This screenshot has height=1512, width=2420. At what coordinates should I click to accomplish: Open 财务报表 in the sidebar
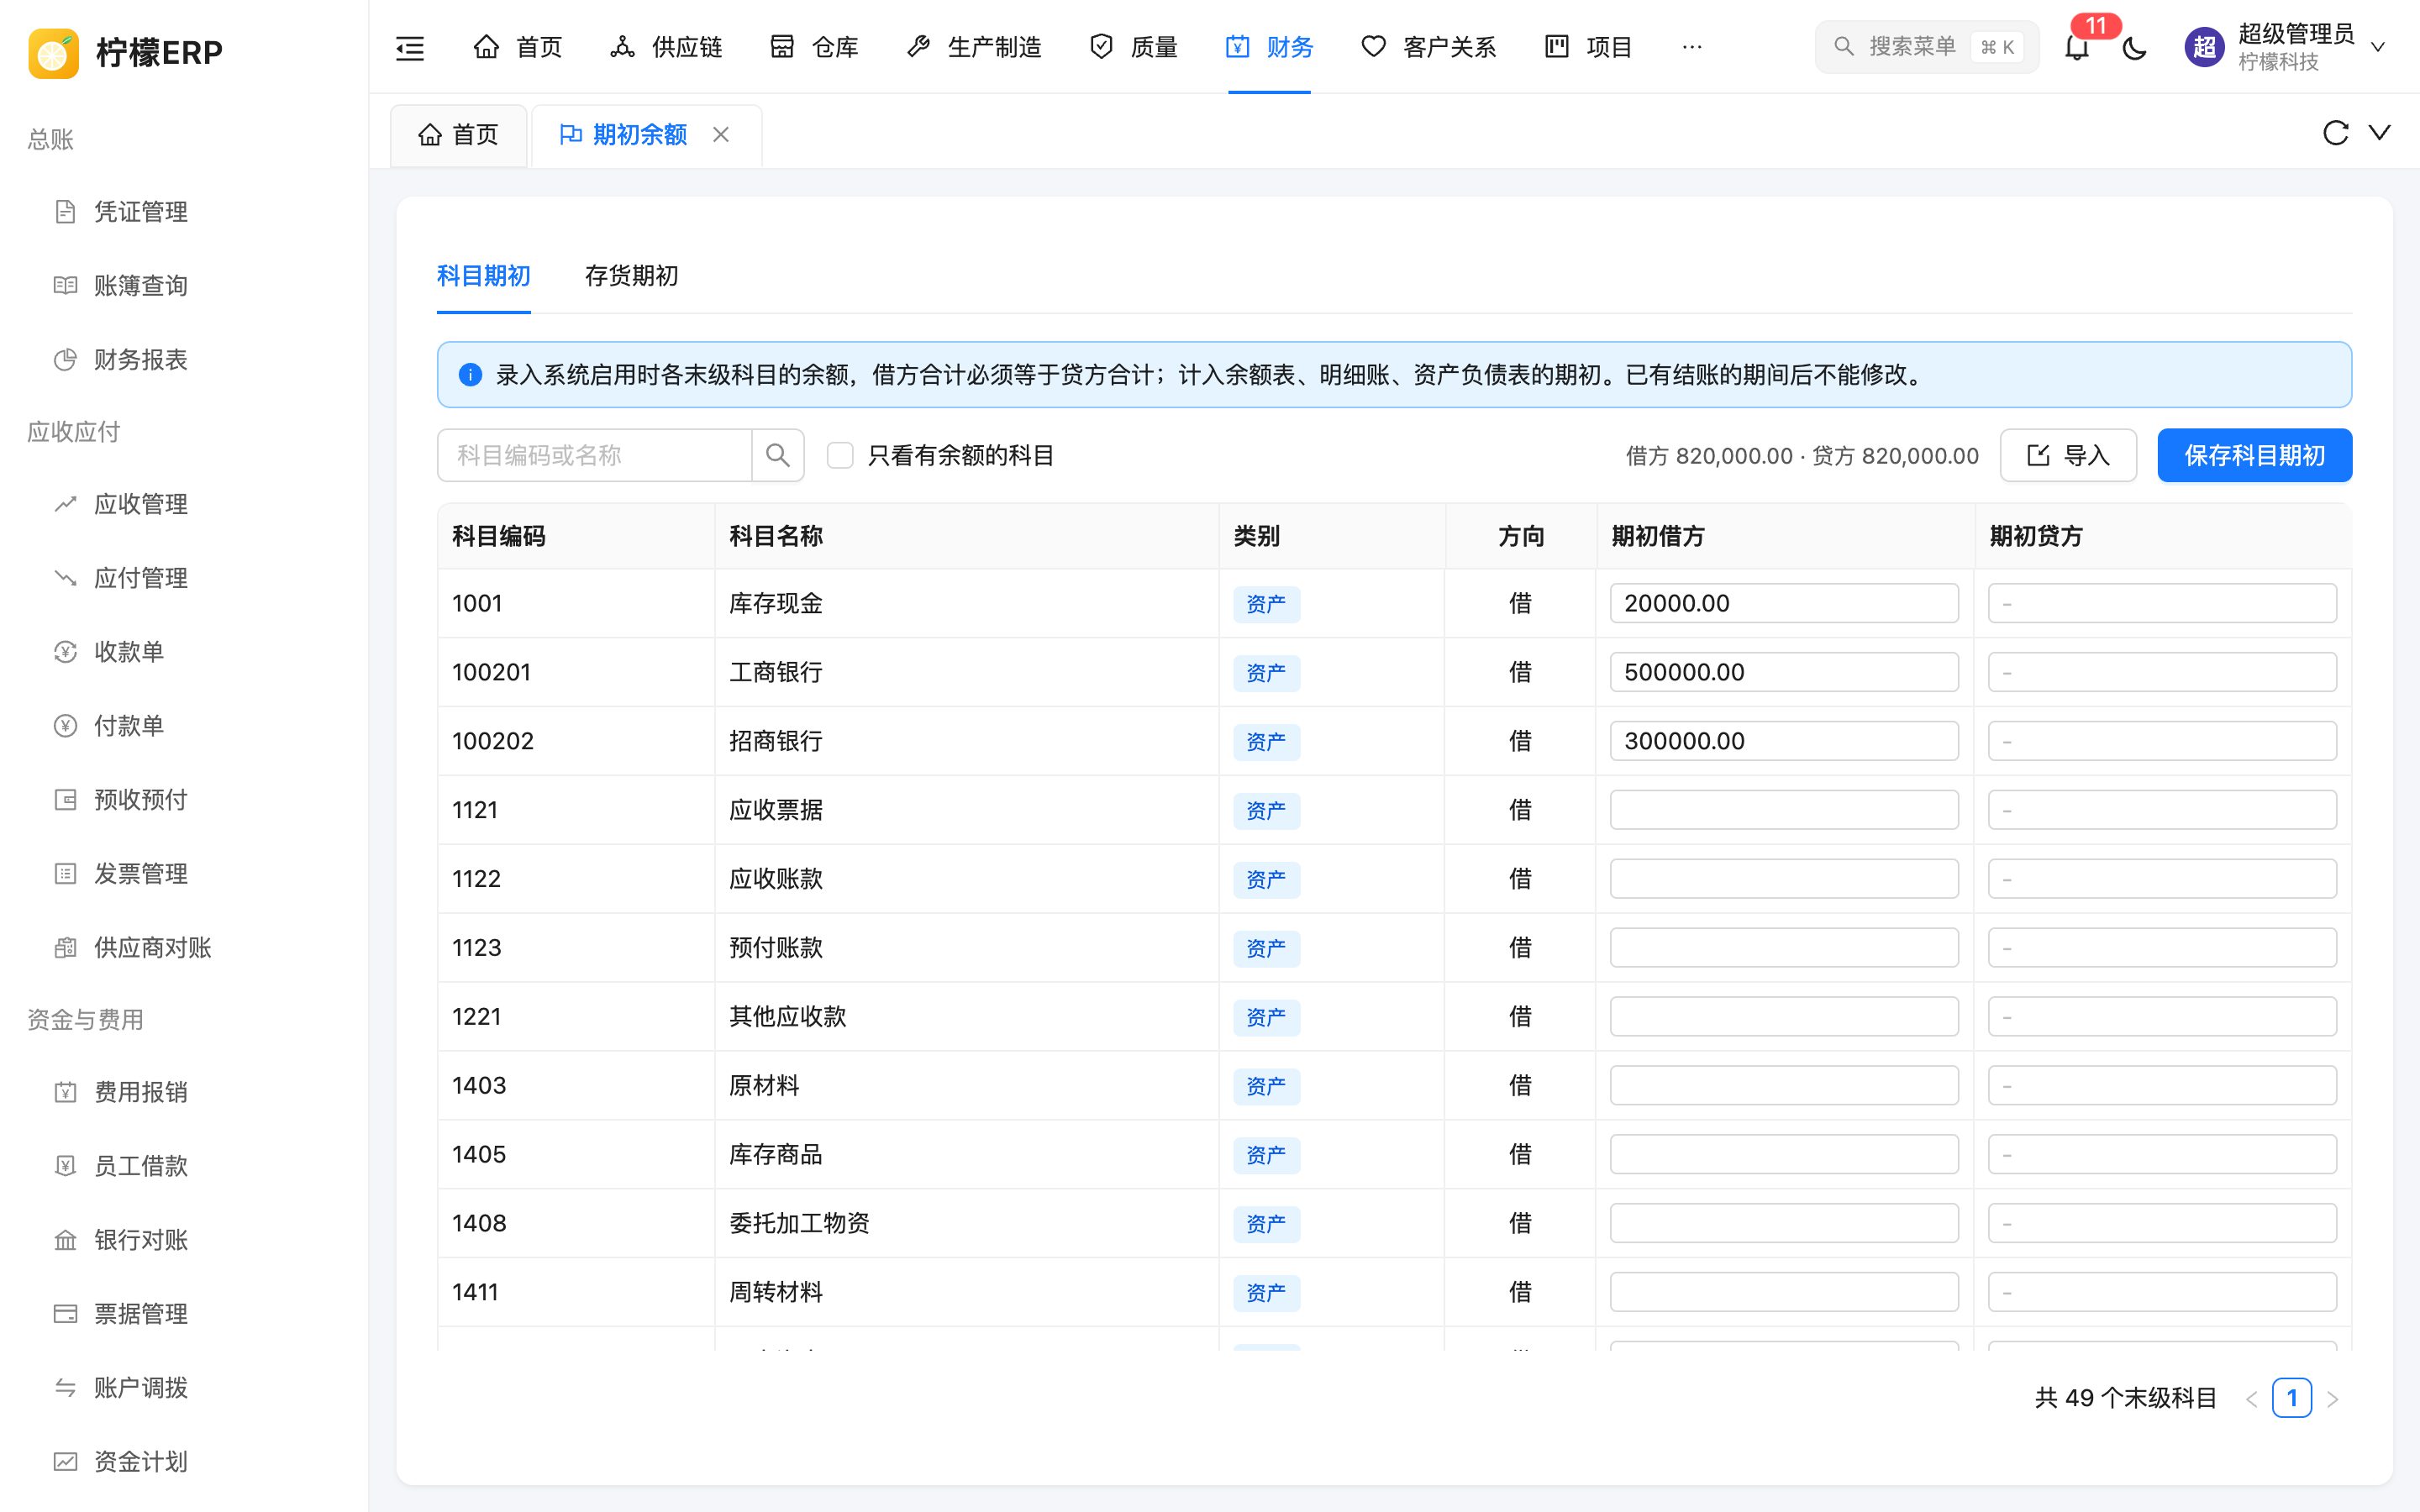140,360
